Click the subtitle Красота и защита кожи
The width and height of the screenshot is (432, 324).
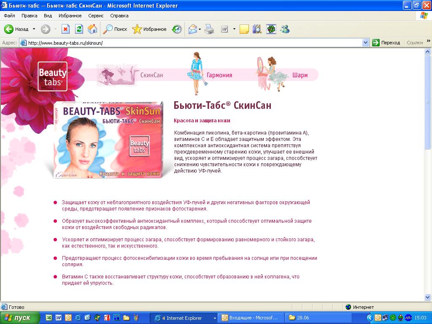202,120
